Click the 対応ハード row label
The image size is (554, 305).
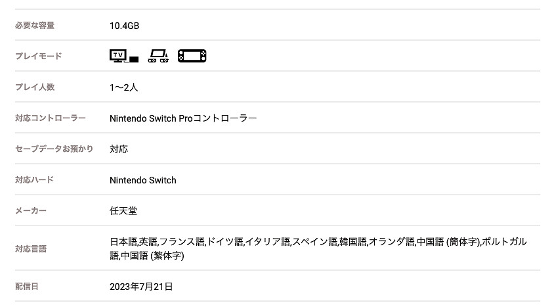[x=34, y=180]
